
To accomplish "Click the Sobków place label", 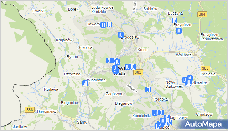I will tap(150, 9).
